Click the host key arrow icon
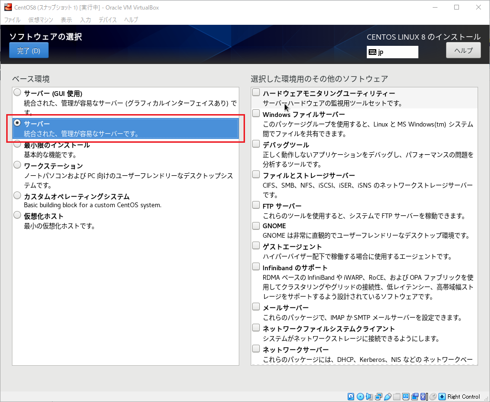 [x=442, y=397]
